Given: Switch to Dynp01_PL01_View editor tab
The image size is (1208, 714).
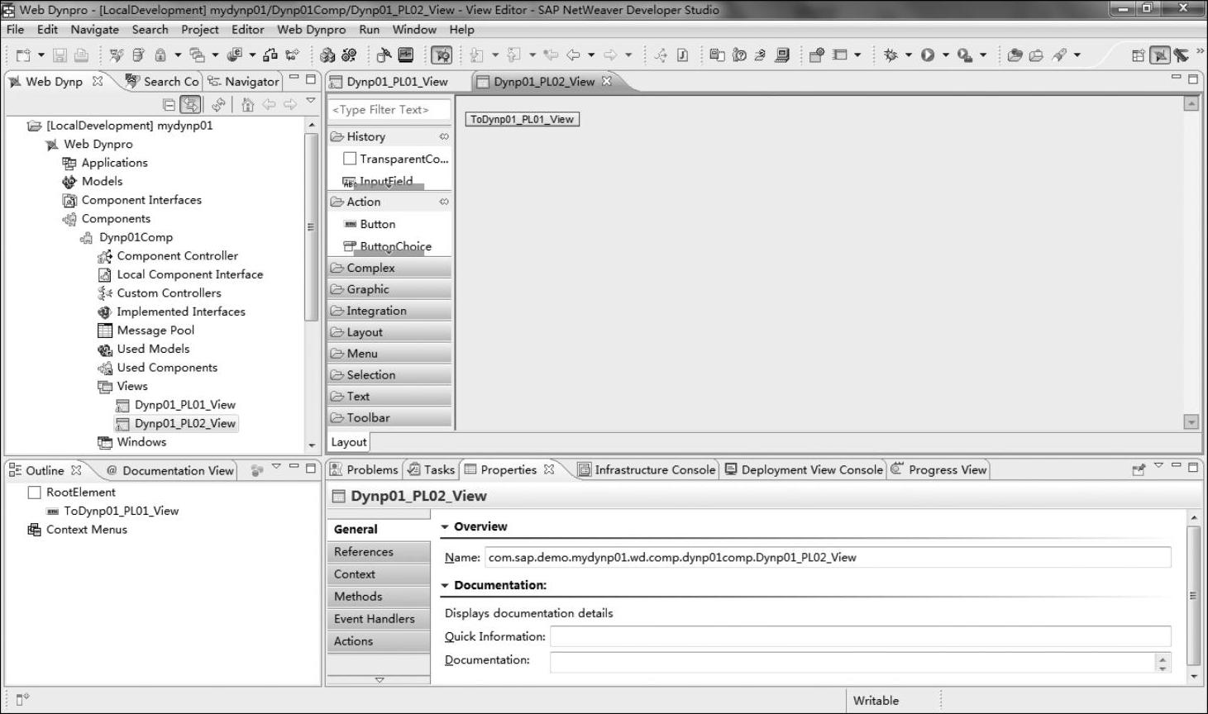Looking at the screenshot, I should (x=397, y=81).
